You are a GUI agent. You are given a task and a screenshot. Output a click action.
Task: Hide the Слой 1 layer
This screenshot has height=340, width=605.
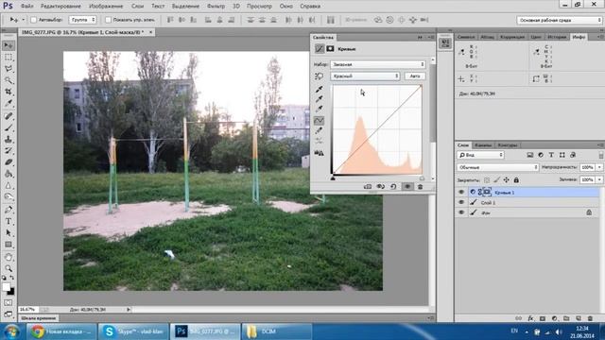tap(461, 202)
